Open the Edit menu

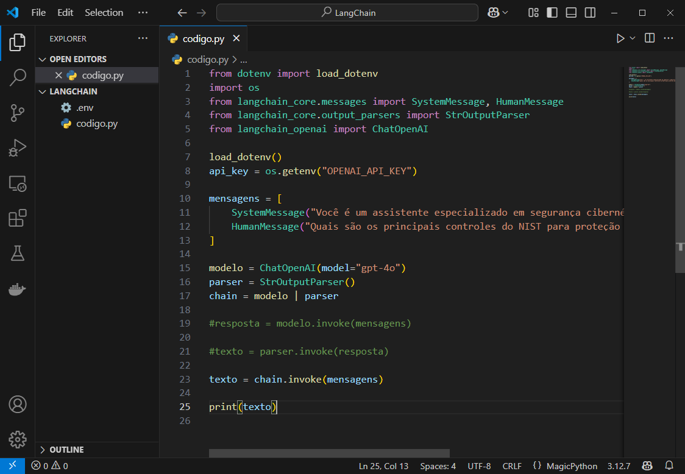(x=65, y=13)
